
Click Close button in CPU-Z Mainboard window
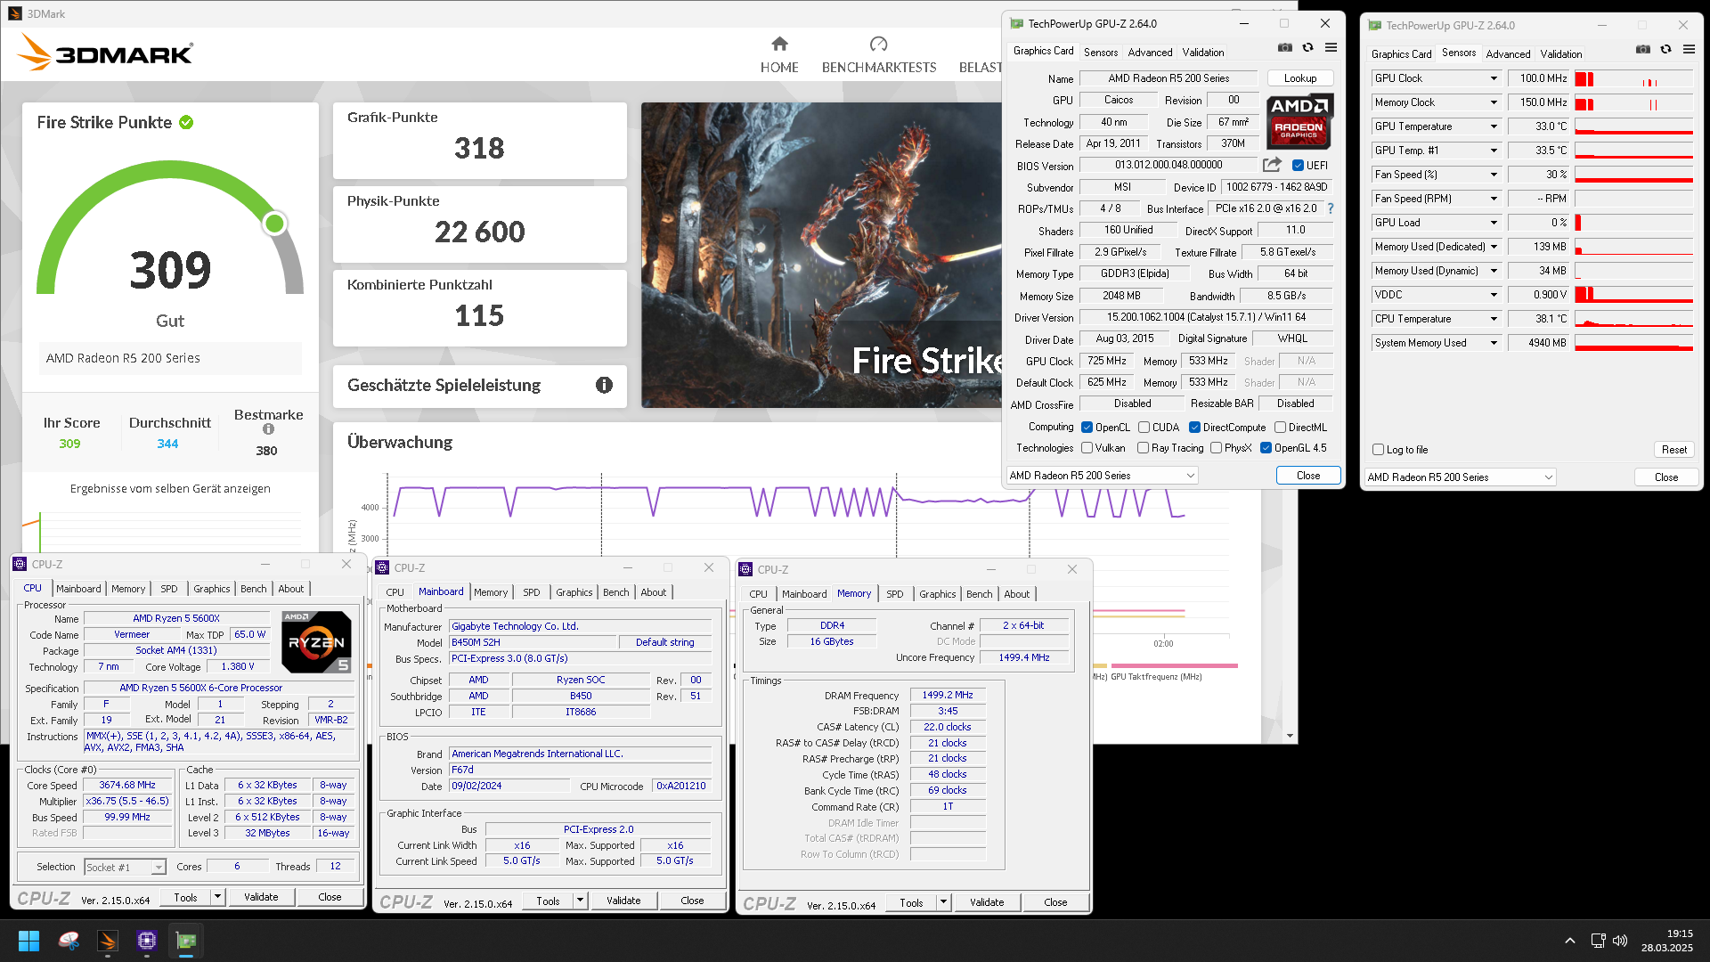pyautogui.click(x=692, y=901)
